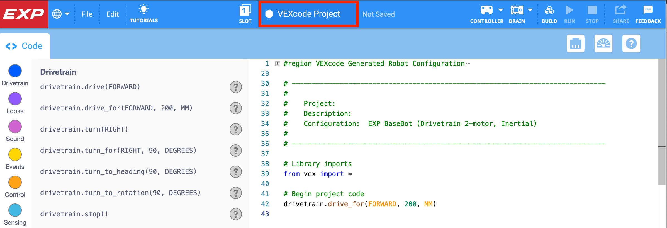The height and width of the screenshot is (228, 667).
Task: Expand the Controller dropdown arrow
Action: coord(501,10)
